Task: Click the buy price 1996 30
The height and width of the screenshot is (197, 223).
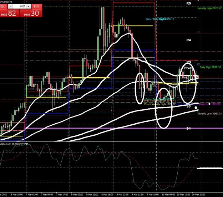Action: point(31,13)
